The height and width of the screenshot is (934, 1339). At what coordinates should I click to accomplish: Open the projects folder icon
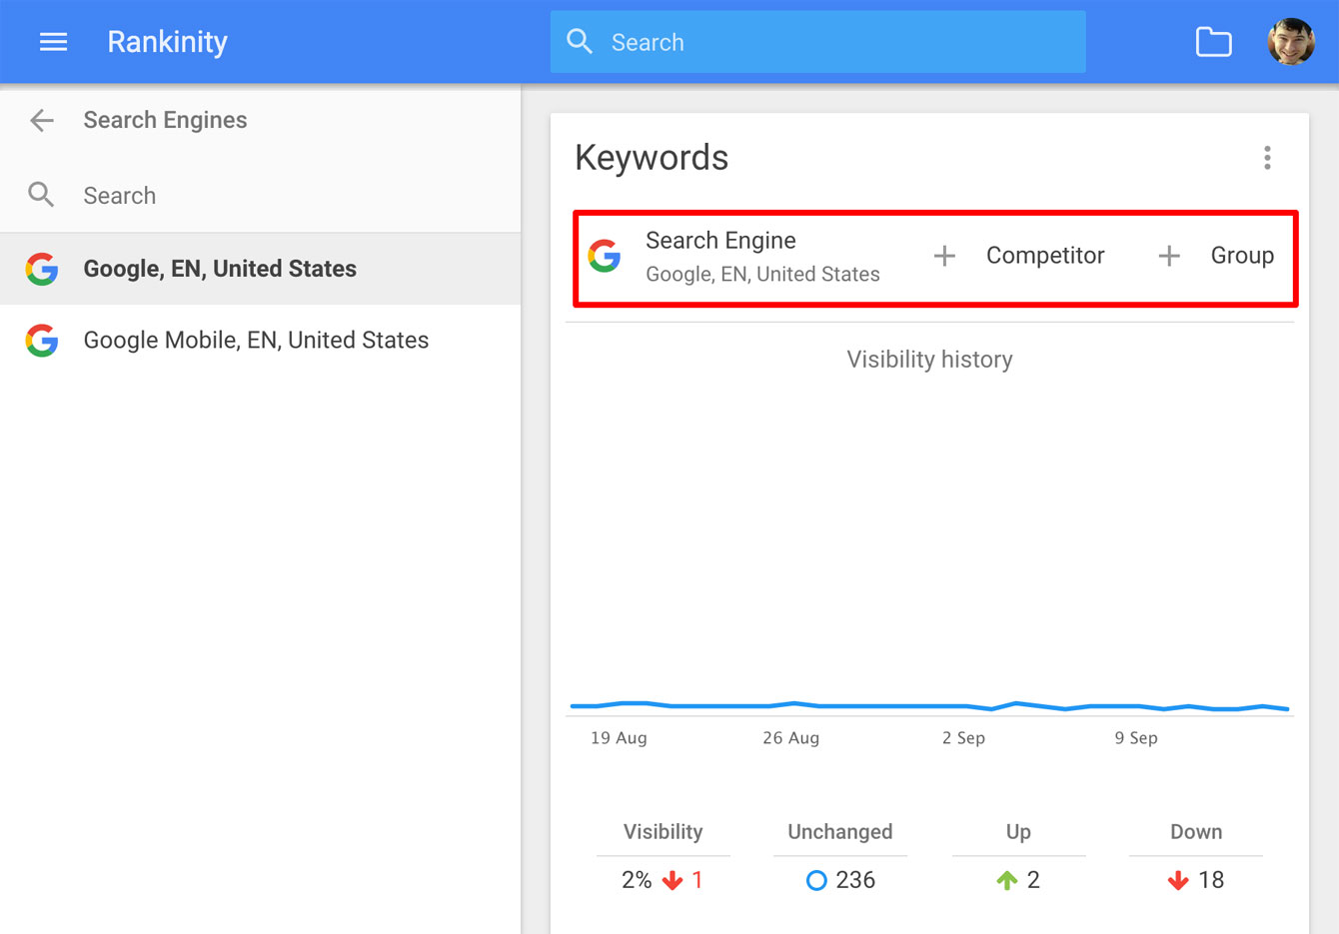(1213, 42)
